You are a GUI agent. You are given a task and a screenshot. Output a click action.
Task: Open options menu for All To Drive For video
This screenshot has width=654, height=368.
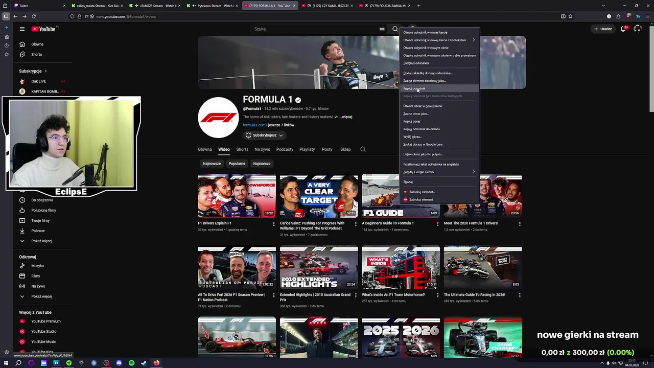pyautogui.click(x=274, y=295)
